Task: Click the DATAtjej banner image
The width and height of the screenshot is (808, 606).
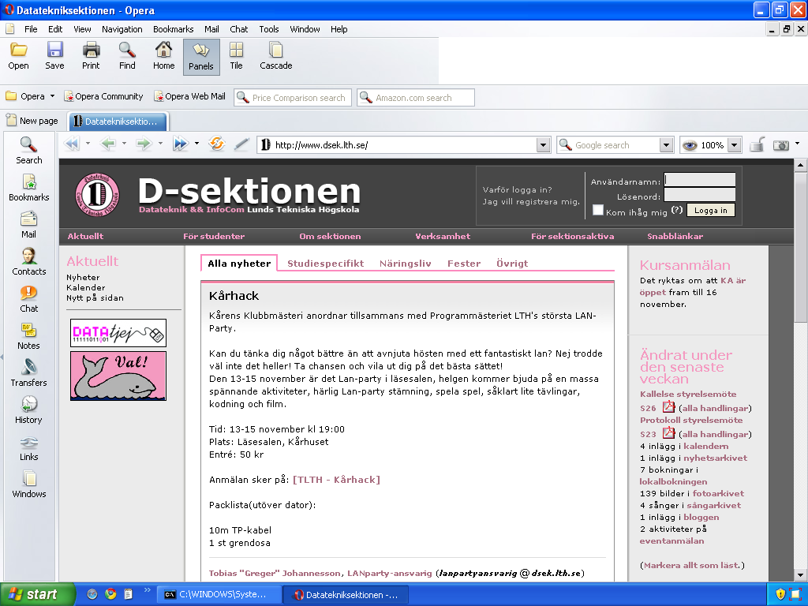Action: coord(118,333)
